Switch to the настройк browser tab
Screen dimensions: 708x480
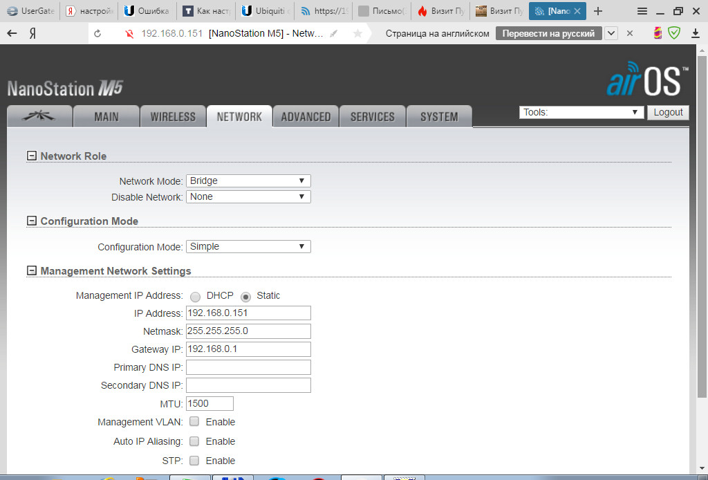[x=89, y=11]
